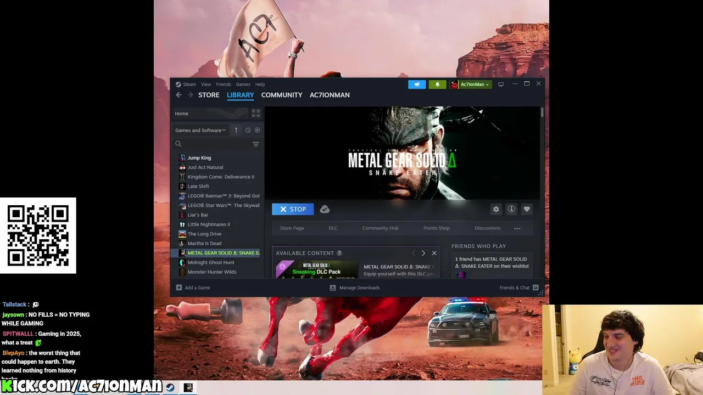The height and width of the screenshot is (395, 703).
Task: Stop the running game
Action: point(293,209)
